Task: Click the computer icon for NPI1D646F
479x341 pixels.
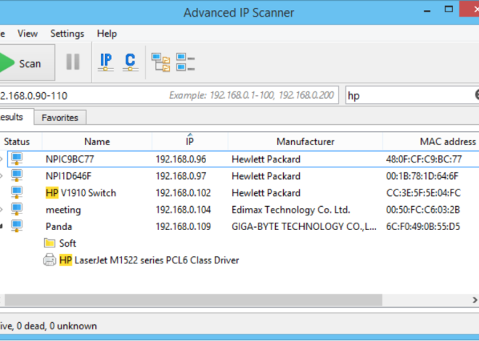Action: (x=17, y=176)
